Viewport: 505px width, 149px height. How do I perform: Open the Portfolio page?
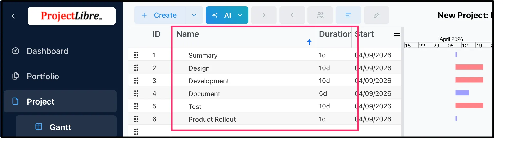pos(43,76)
